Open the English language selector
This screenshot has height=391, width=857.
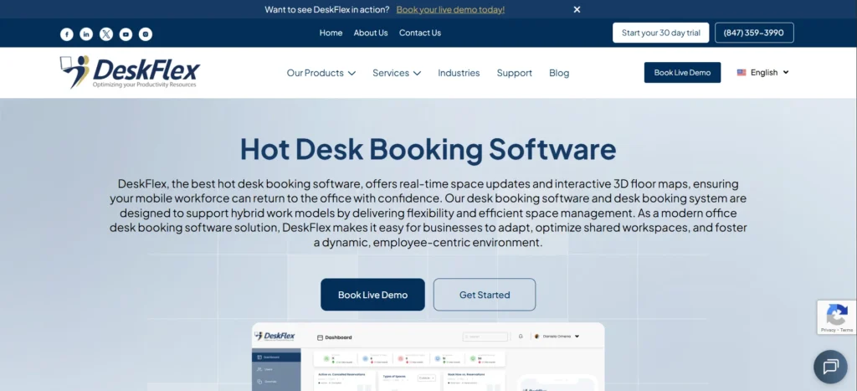point(763,72)
